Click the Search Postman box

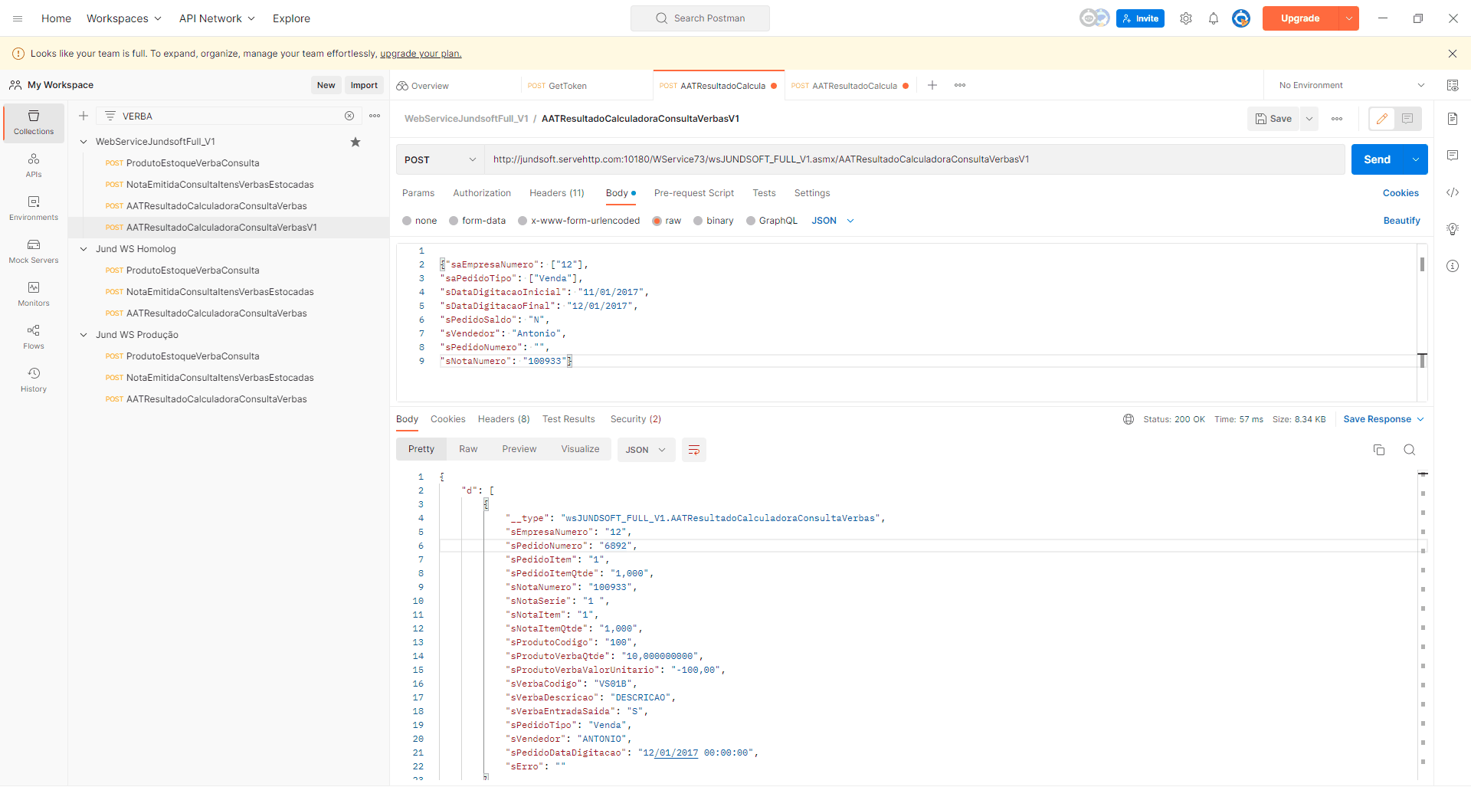tap(700, 18)
